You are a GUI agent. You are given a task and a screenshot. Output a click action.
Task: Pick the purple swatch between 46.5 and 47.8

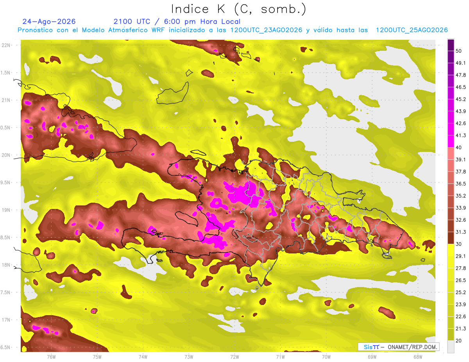pyautogui.click(x=451, y=81)
